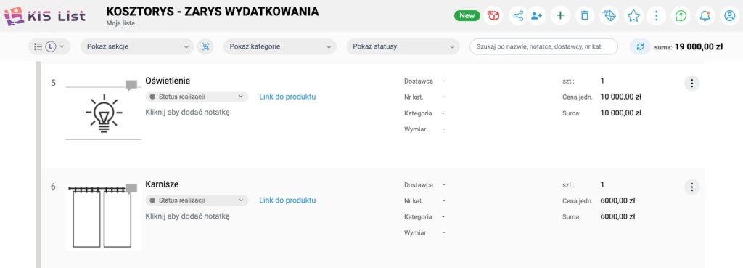Open three-dot menu for Oświetlenie row
The width and height of the screenshot is (743, 268).
pyautogui.click(x=691, y=84)
